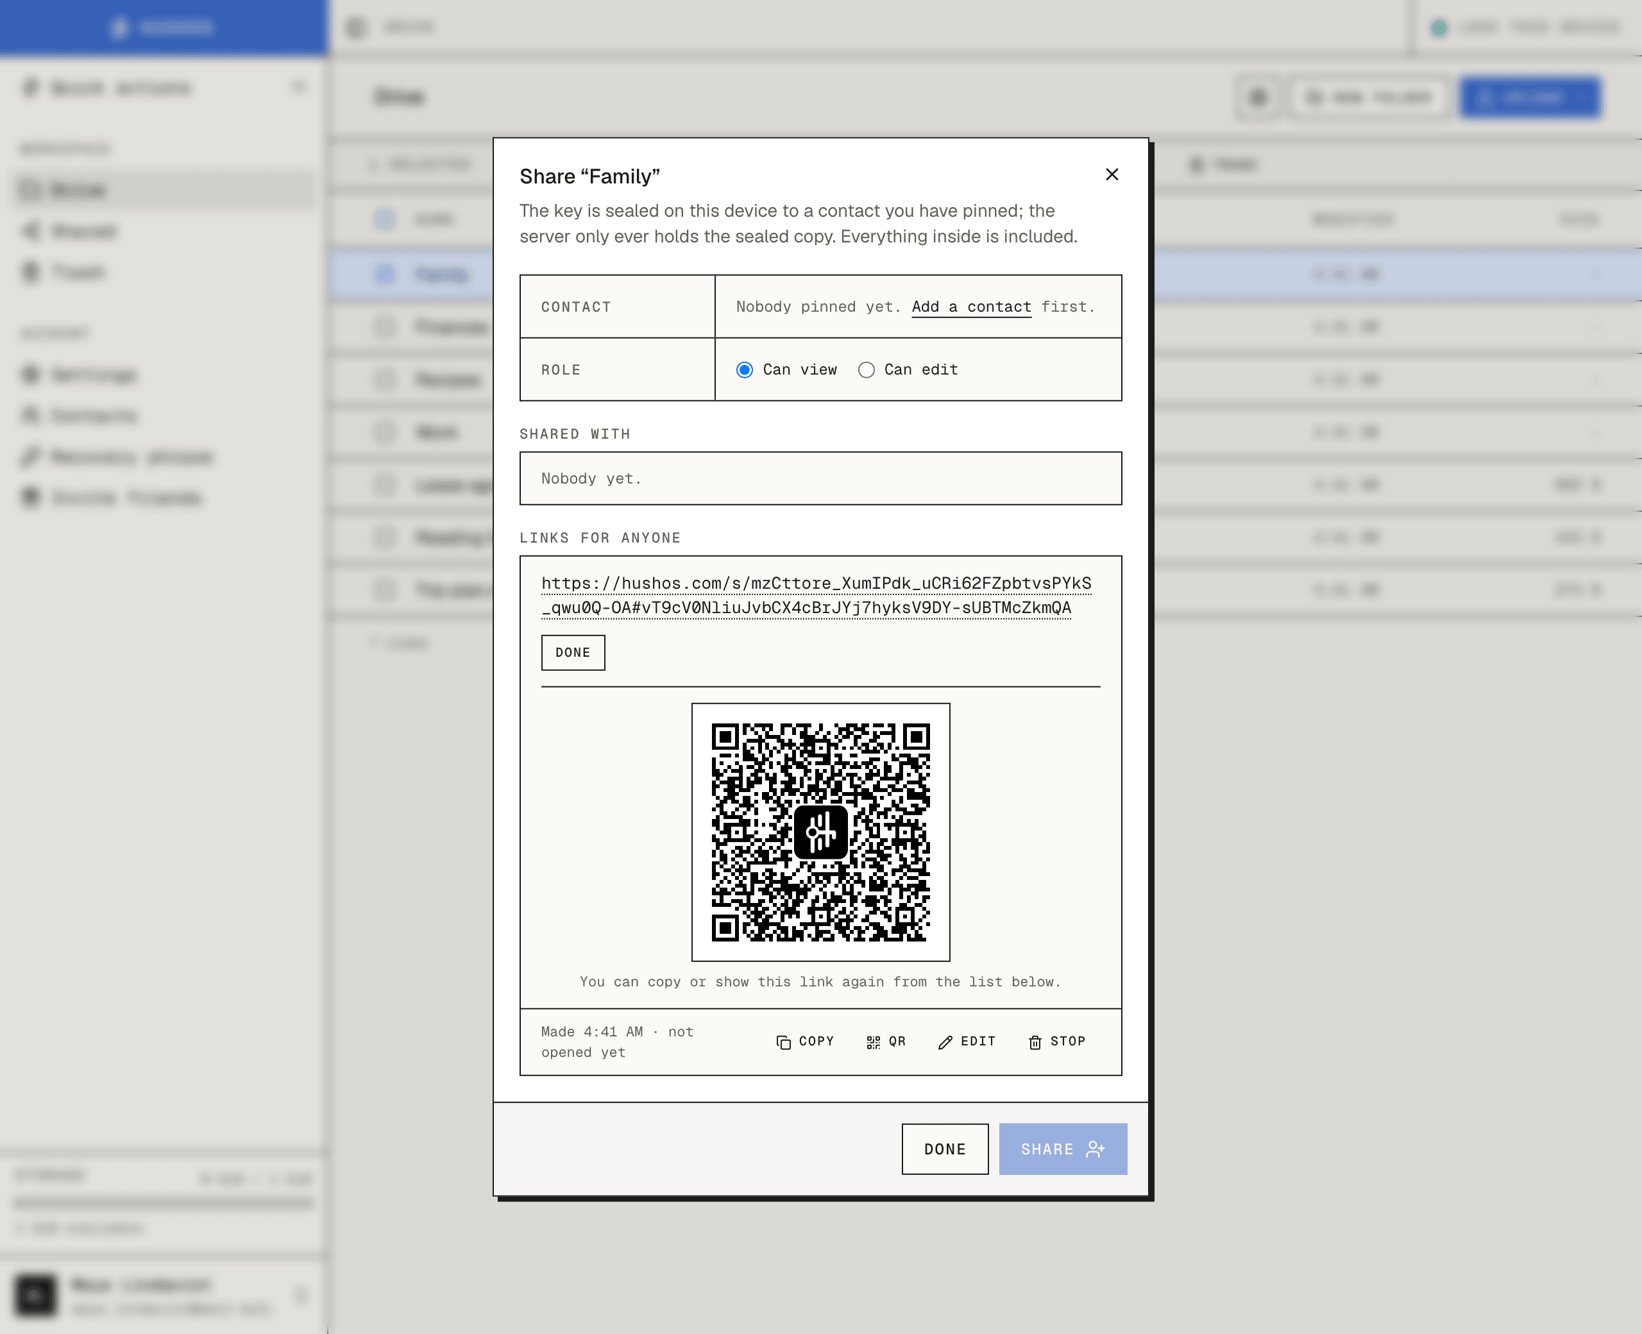
Task: Click the QR grid icon in the link row
Action: point(873,1042)
